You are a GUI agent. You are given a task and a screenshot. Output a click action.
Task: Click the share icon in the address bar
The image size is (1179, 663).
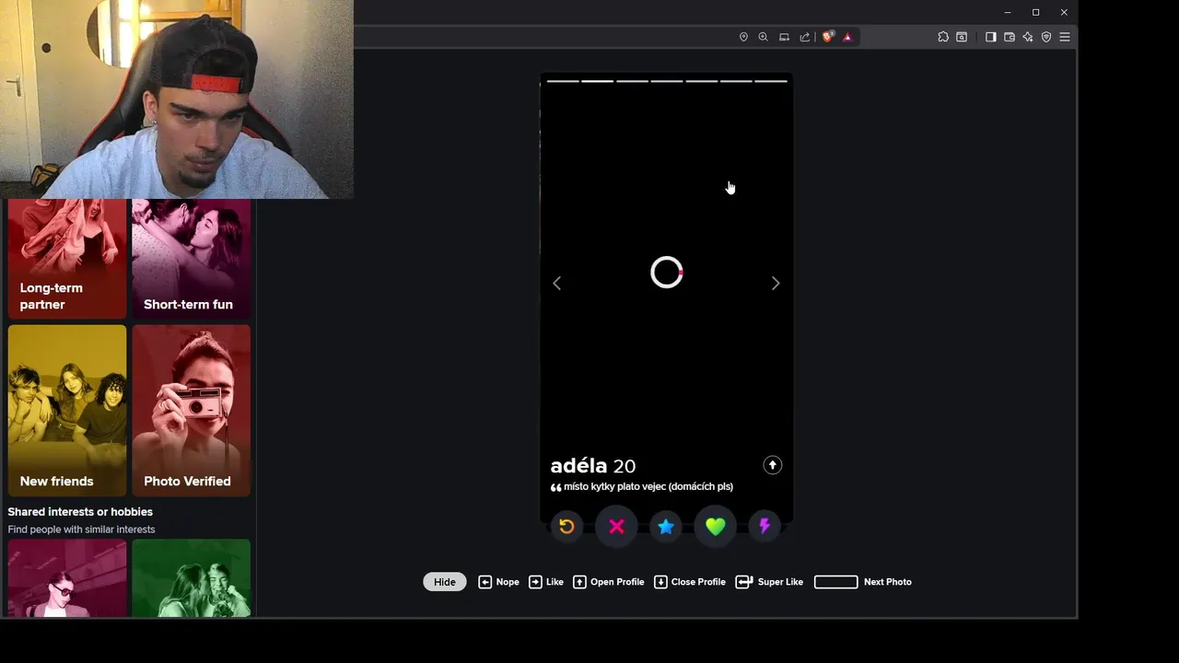pos(804,37)
